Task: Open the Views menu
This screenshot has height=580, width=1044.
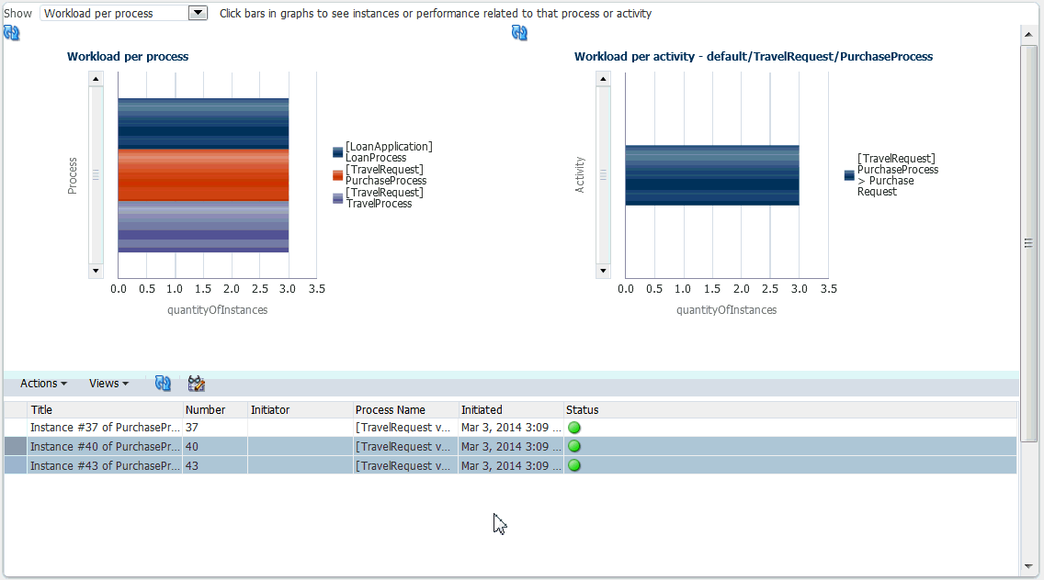Action: click(x=108, y=383)
